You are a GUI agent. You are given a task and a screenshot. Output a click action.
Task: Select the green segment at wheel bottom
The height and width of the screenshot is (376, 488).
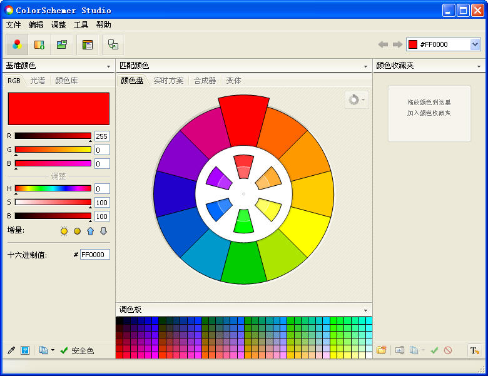(x=243, y=262)
